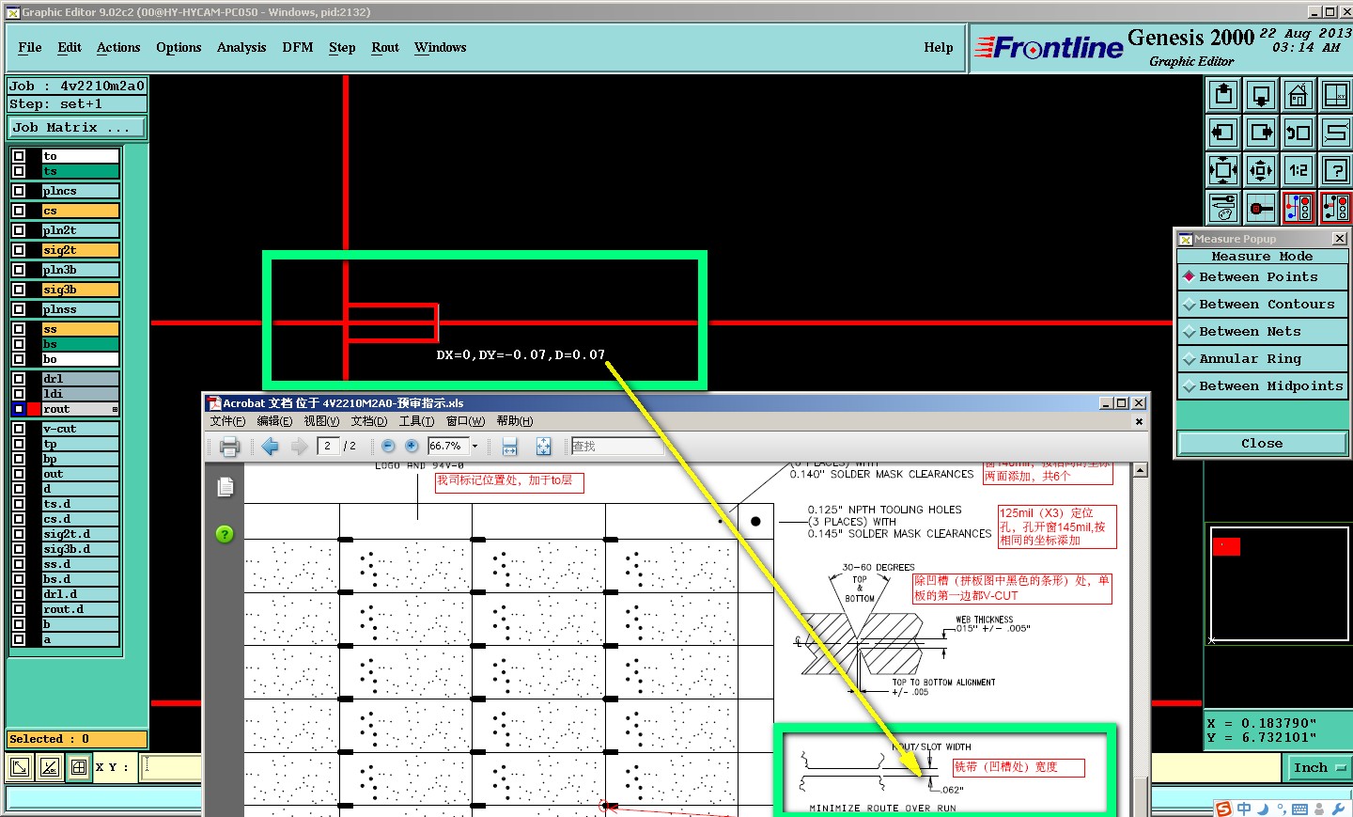Open the Acrobat pages panel icon
Viewport: 1353px width, 817px height.
coord(225,487)
